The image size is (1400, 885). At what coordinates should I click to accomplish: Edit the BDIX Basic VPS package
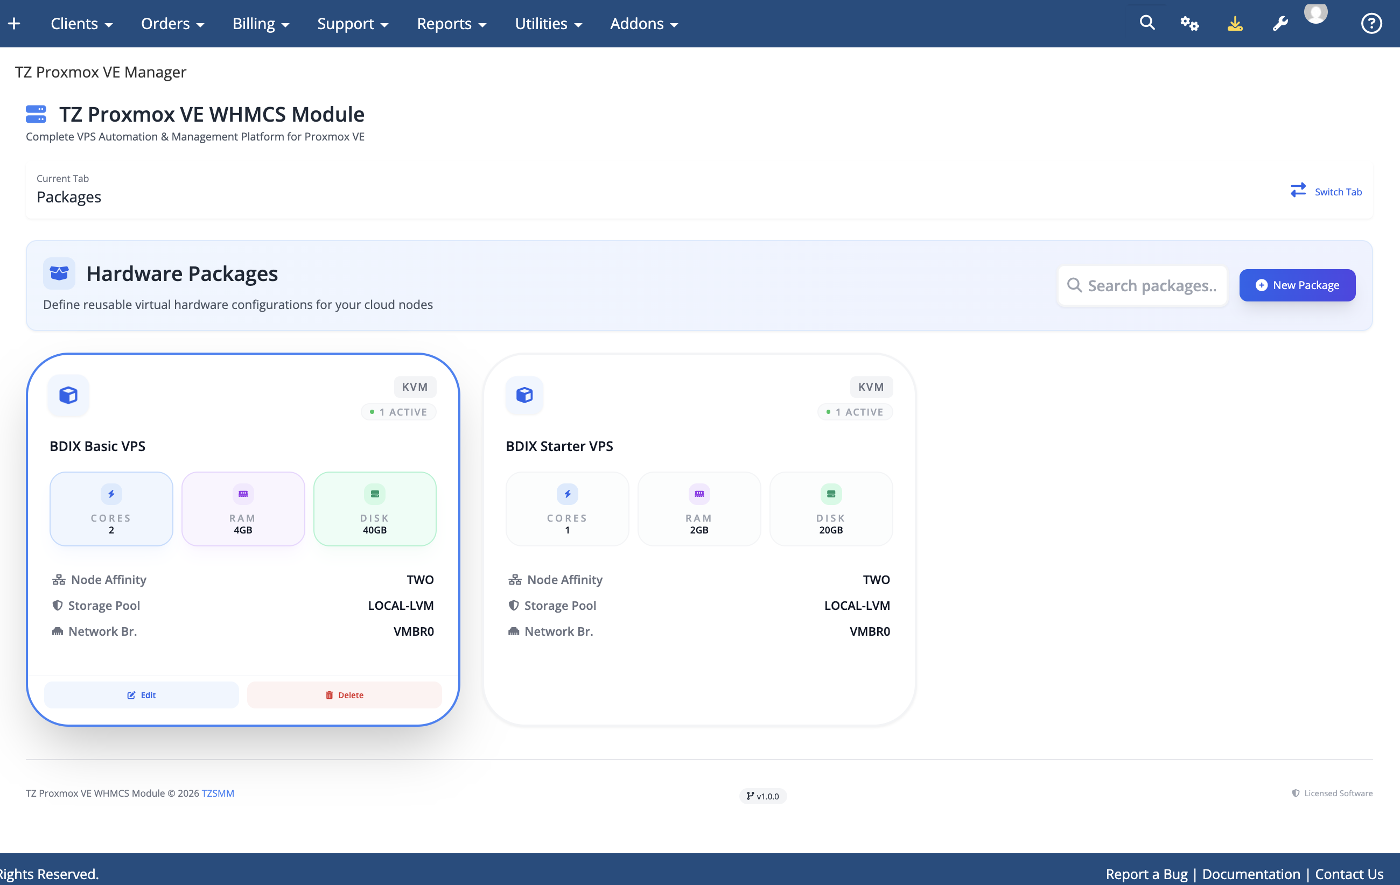(141, 694)
